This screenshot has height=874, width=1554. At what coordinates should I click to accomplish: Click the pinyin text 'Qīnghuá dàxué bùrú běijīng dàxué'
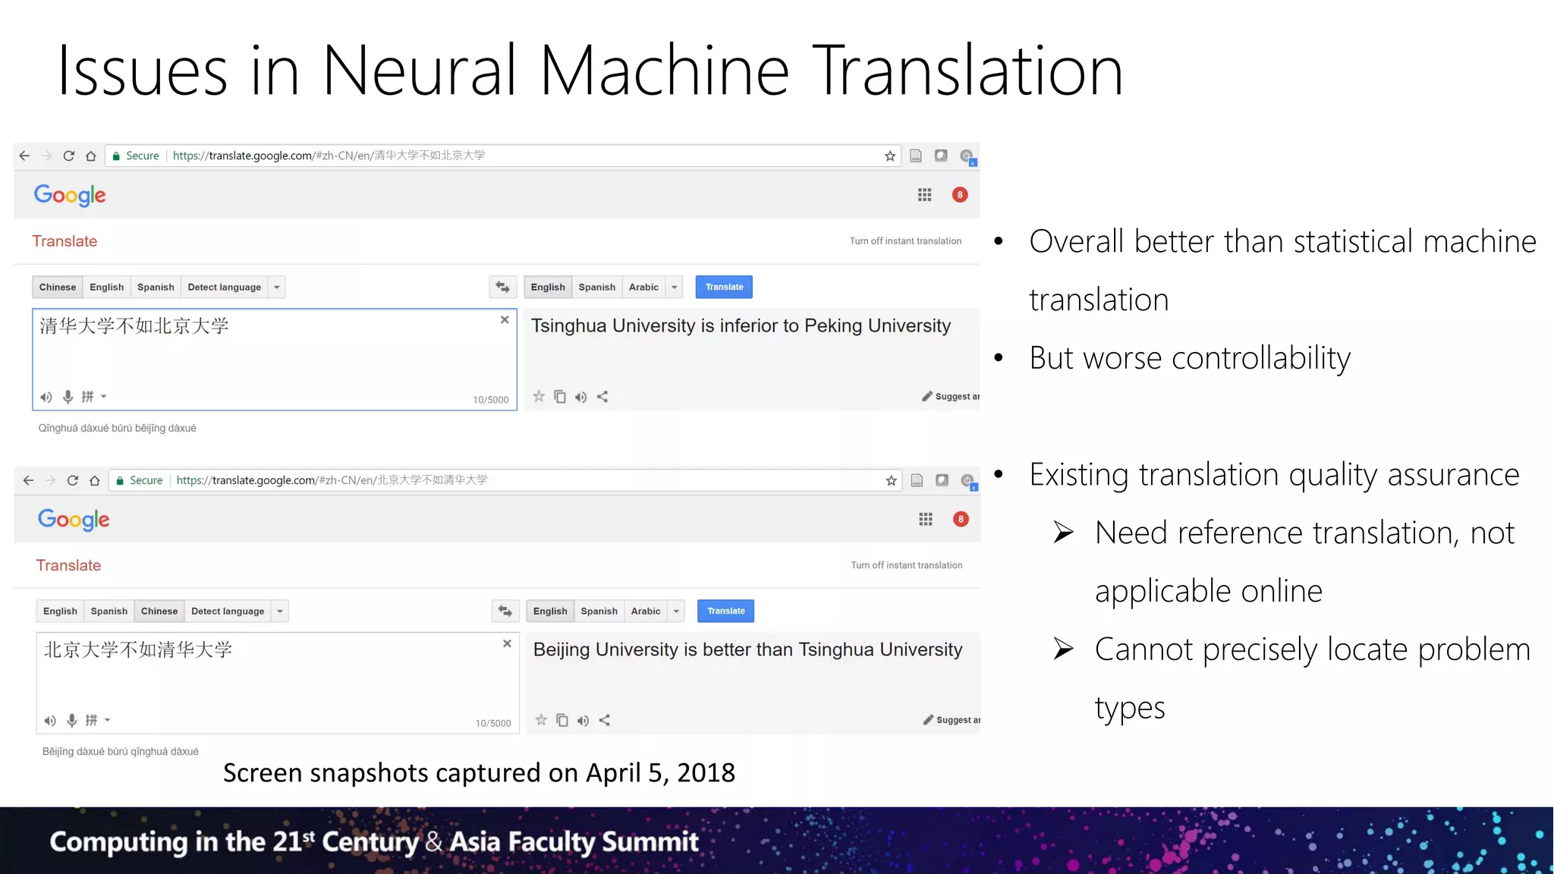click(118, 428)
